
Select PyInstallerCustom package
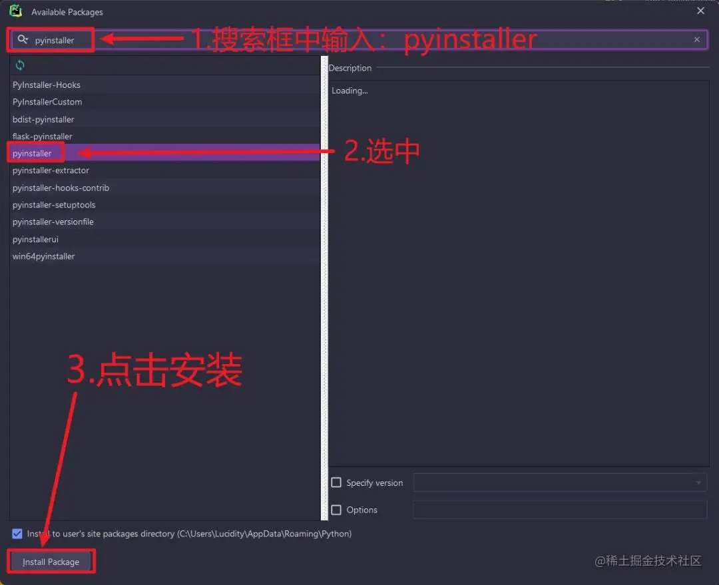pyautogui.click(x=165, y=102)
